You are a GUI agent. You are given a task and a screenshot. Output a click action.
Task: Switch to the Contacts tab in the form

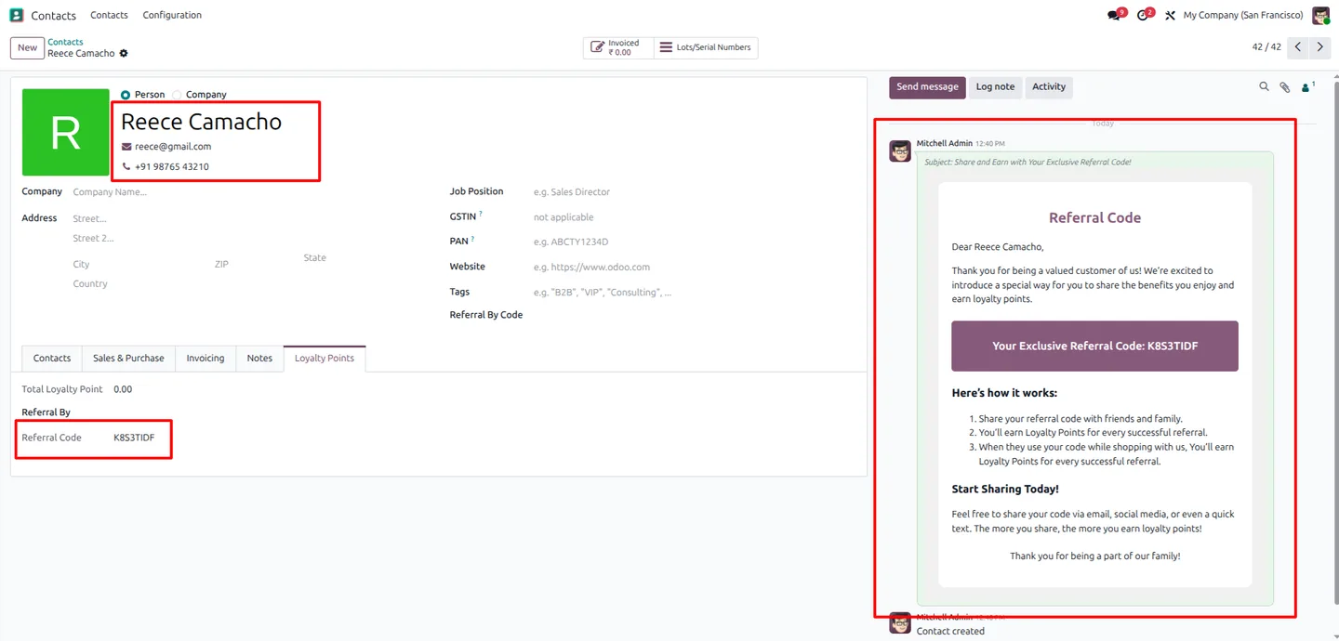click(52, 359)
